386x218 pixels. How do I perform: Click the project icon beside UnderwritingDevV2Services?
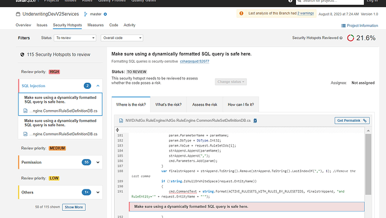(x=18, y=14)
